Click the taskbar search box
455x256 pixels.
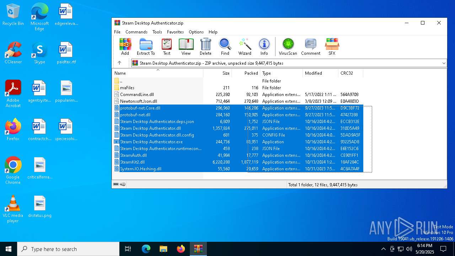pos(68,249)
